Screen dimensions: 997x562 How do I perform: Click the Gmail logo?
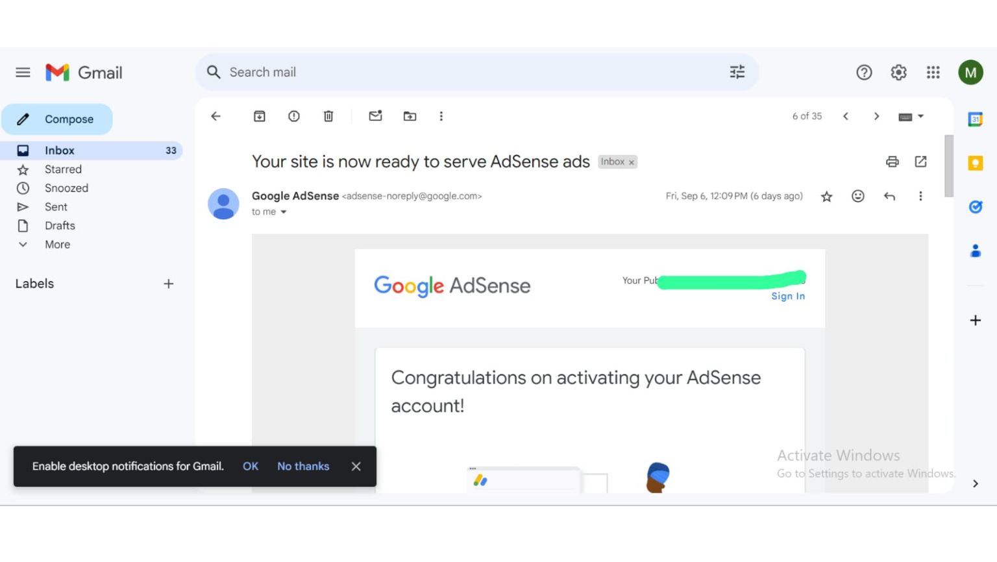84,72
